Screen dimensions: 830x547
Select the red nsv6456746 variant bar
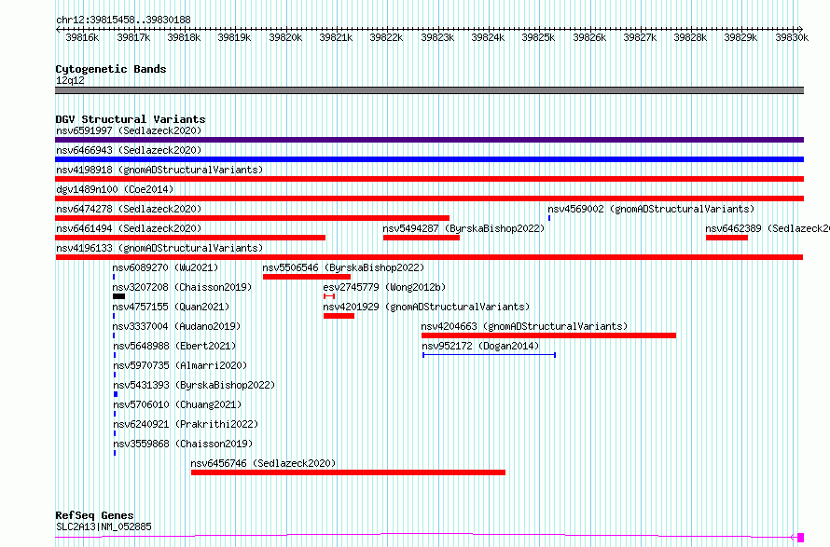(x=348, y=472)
